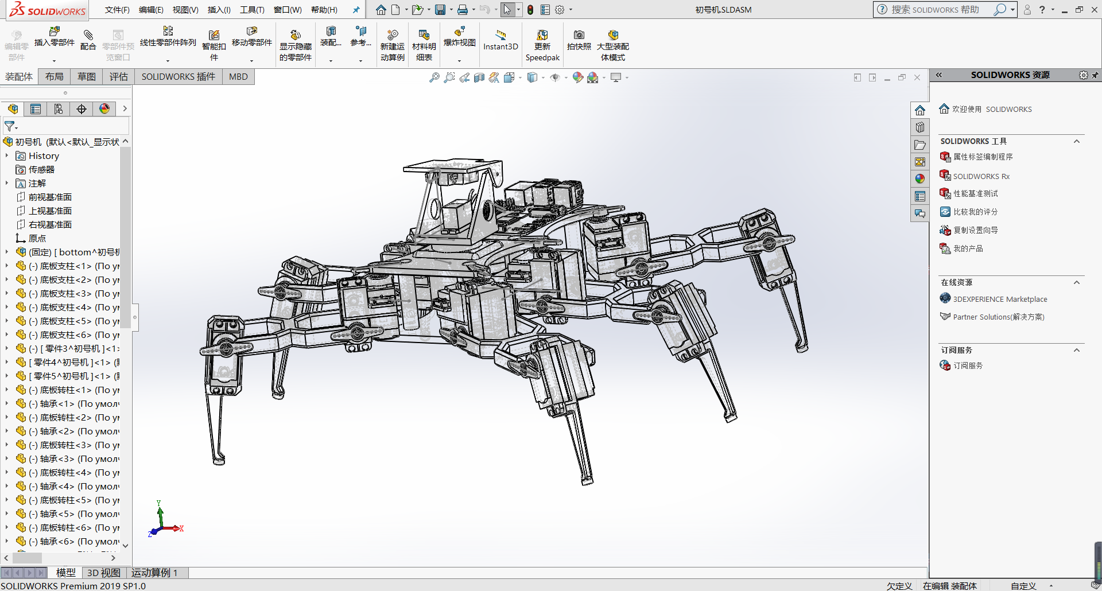
Task: Click the 订阅服务 link item
Action: 968,366
